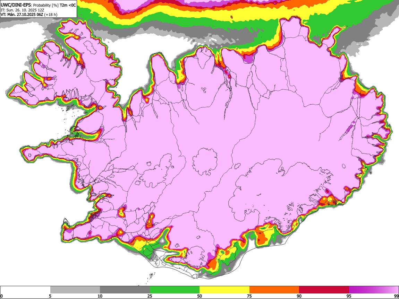Click the '(+18 h)' forecast offset text
Image resolution: width=399 pixels, height=299 pixels.
pos(51,15)
